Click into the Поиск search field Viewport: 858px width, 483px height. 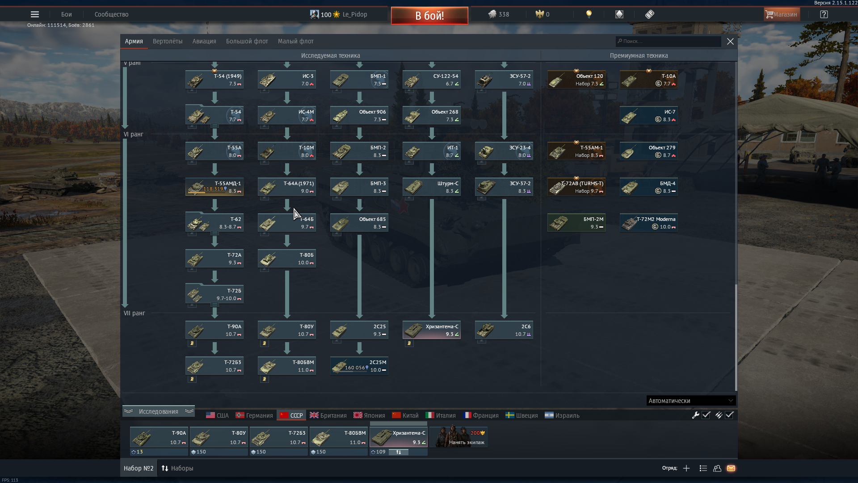tap(668, 41)
